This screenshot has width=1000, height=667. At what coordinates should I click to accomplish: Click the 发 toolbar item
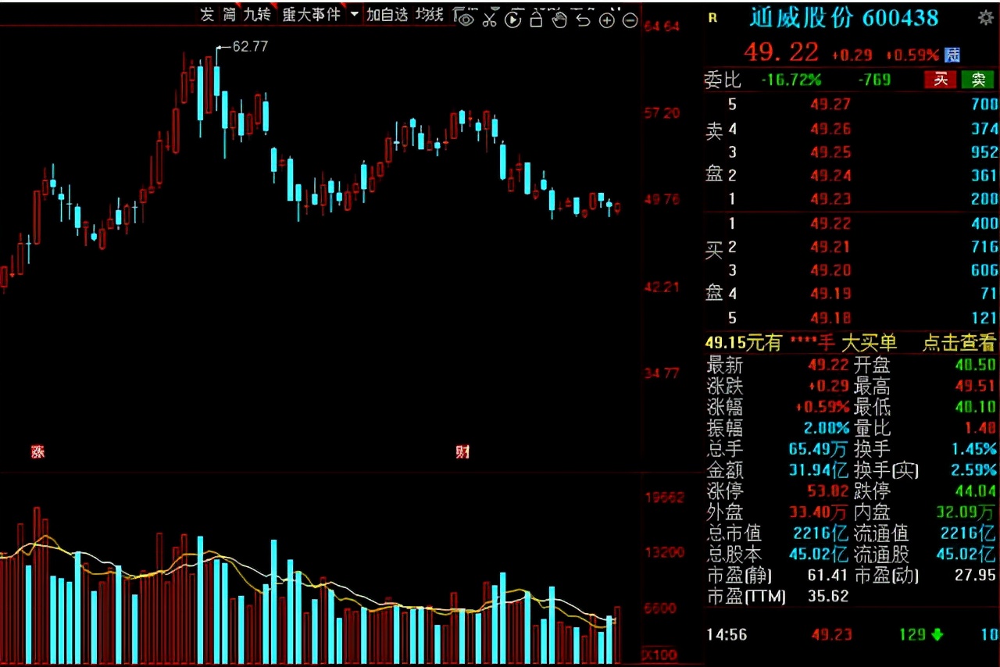pyautogui.click(x=206, y=14)
